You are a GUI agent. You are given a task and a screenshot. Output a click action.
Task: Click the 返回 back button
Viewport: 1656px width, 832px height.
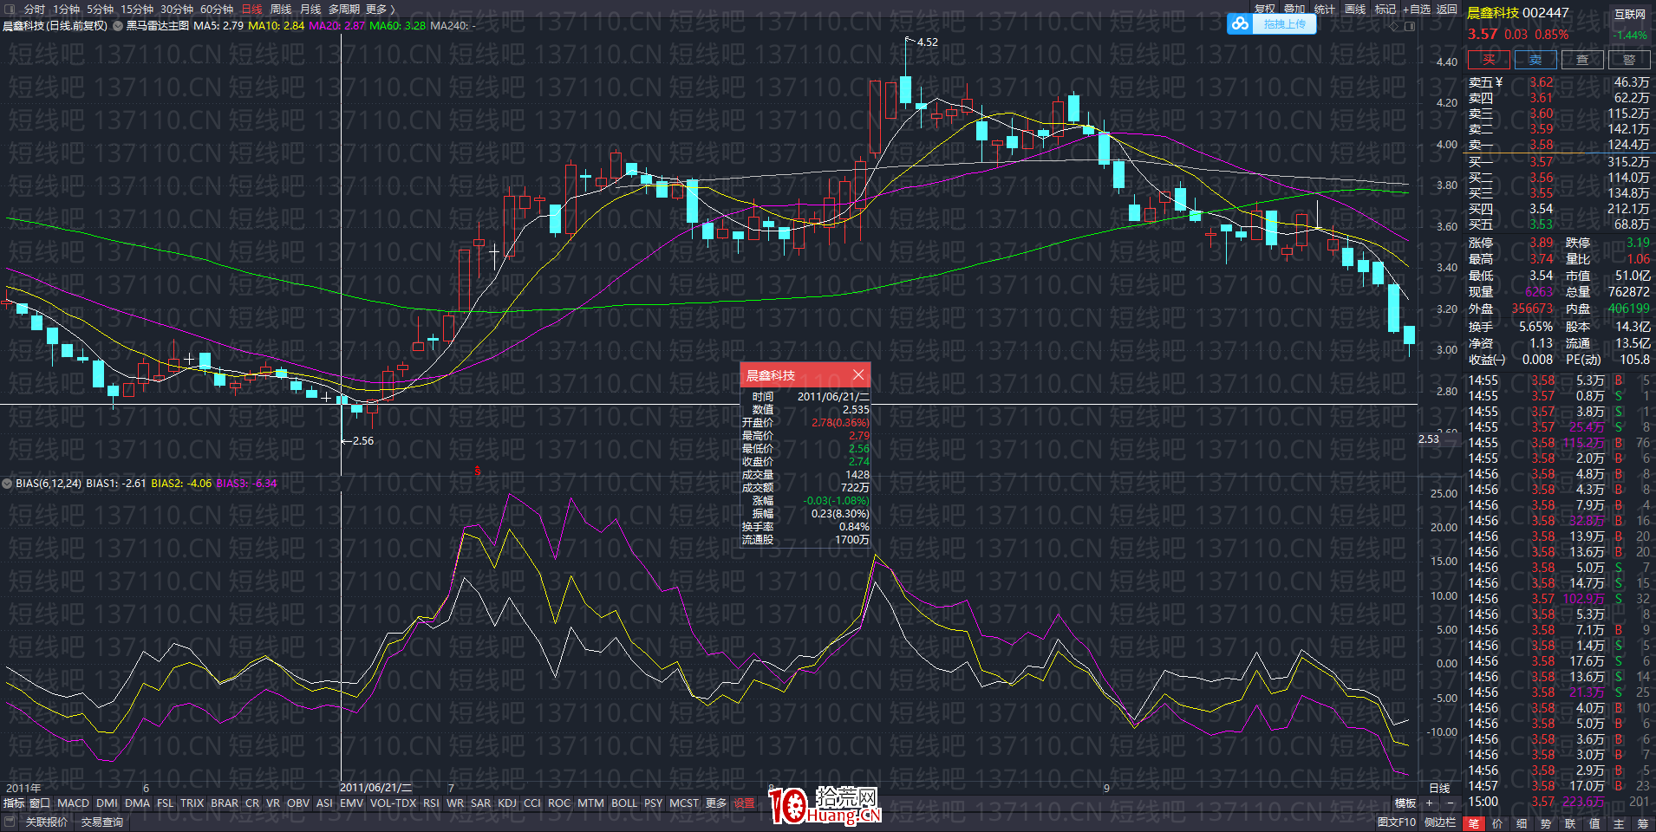[1446, 10]
